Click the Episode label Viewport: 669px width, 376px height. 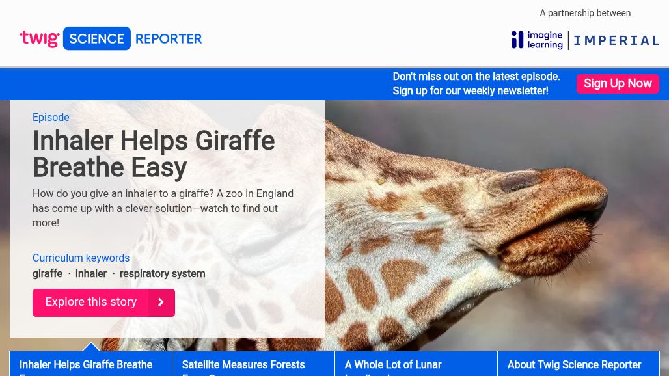pos(51,117)
